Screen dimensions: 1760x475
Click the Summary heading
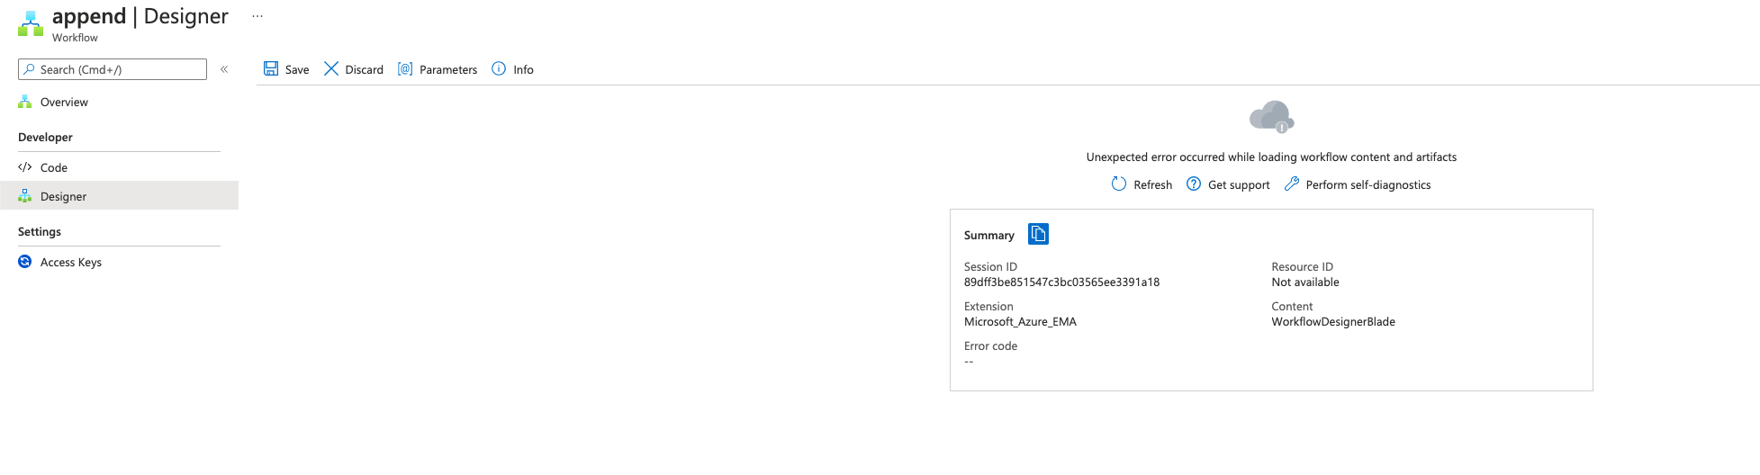988,235
